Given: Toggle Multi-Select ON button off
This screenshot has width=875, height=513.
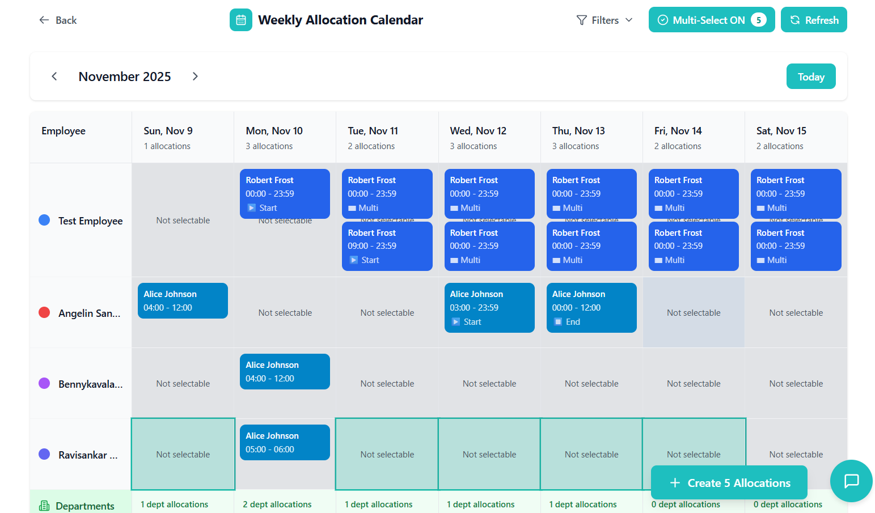Looking at the screenshot, I should 711,20.
